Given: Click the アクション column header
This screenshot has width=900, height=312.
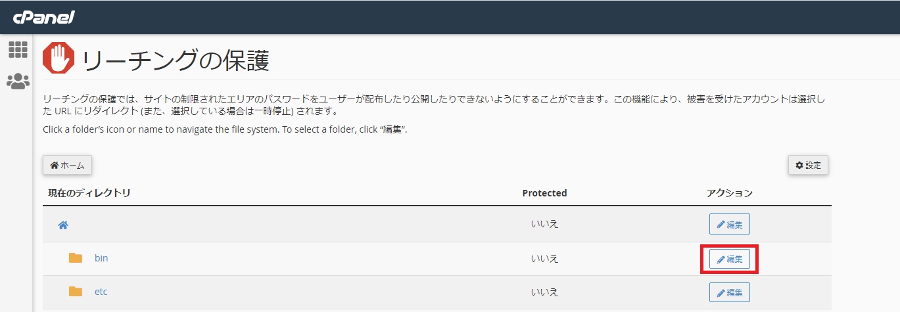Looking at the screenshot, I should pyautogui.click(x=730, y=193).
